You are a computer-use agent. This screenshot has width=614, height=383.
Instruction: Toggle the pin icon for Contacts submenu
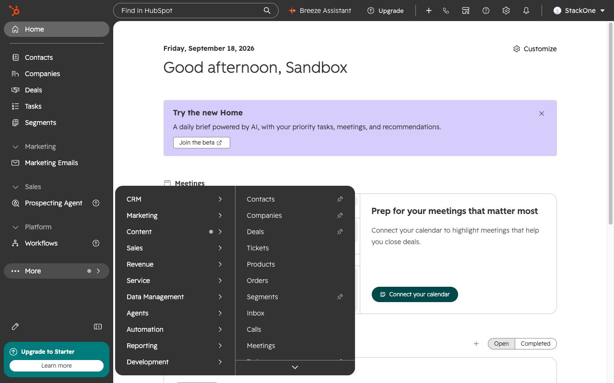tap(340, 199)
